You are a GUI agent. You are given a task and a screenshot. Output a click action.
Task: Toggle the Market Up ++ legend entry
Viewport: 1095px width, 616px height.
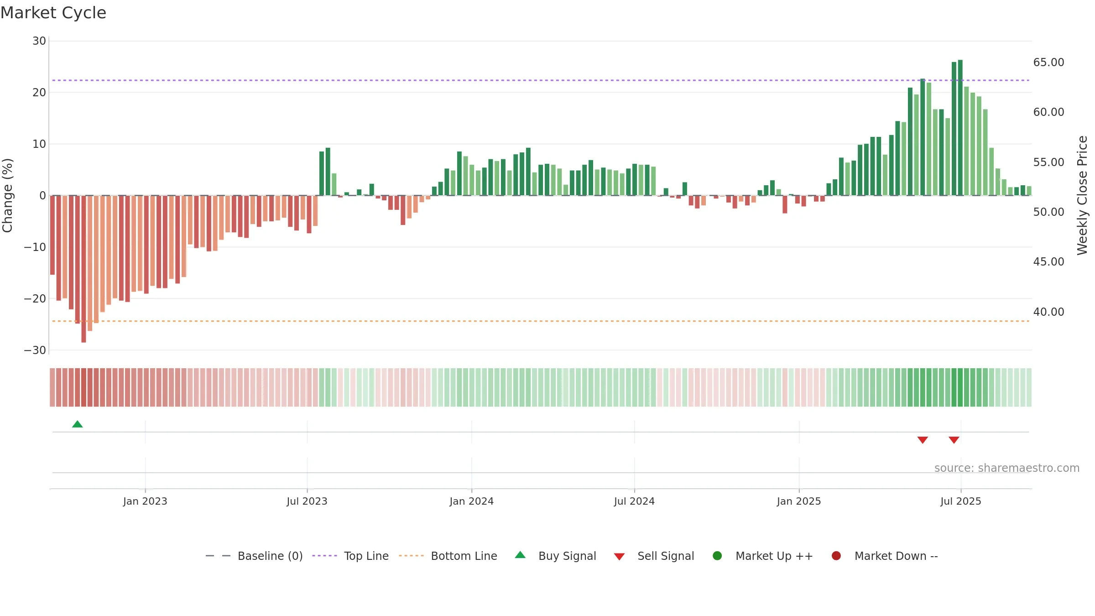pyautogui.click(x=763, y=556)
